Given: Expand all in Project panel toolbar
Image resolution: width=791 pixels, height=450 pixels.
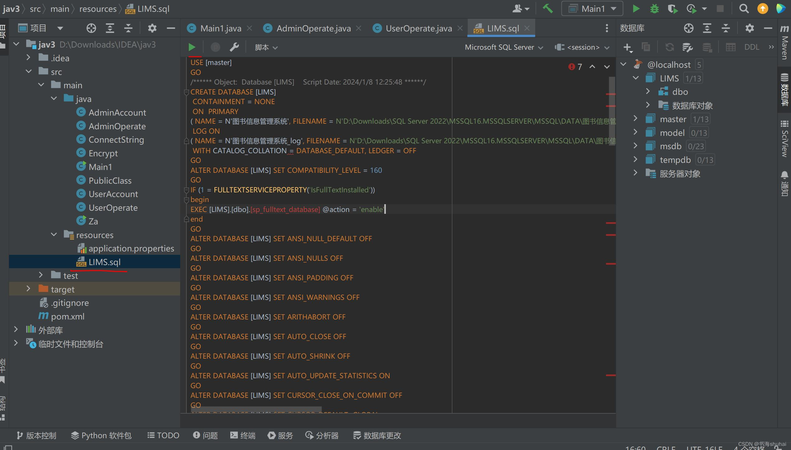Looking at the screenshot, I should (110, 28).
